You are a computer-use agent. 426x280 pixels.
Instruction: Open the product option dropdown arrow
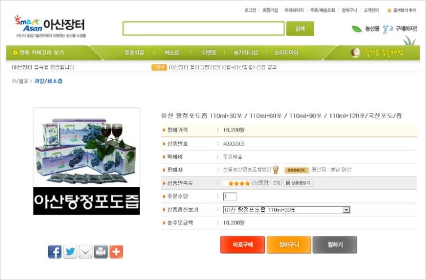346,209
